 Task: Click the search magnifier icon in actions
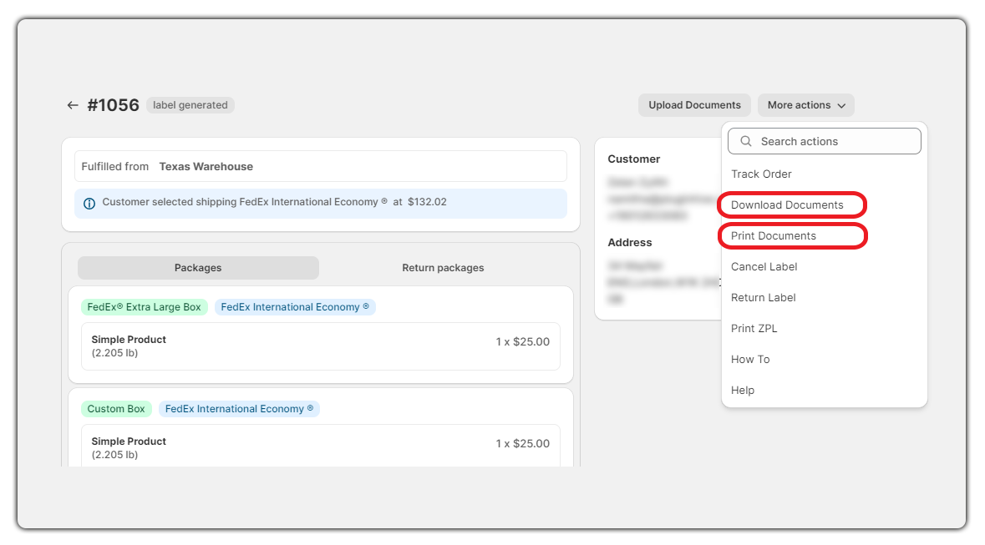point(746,141)
